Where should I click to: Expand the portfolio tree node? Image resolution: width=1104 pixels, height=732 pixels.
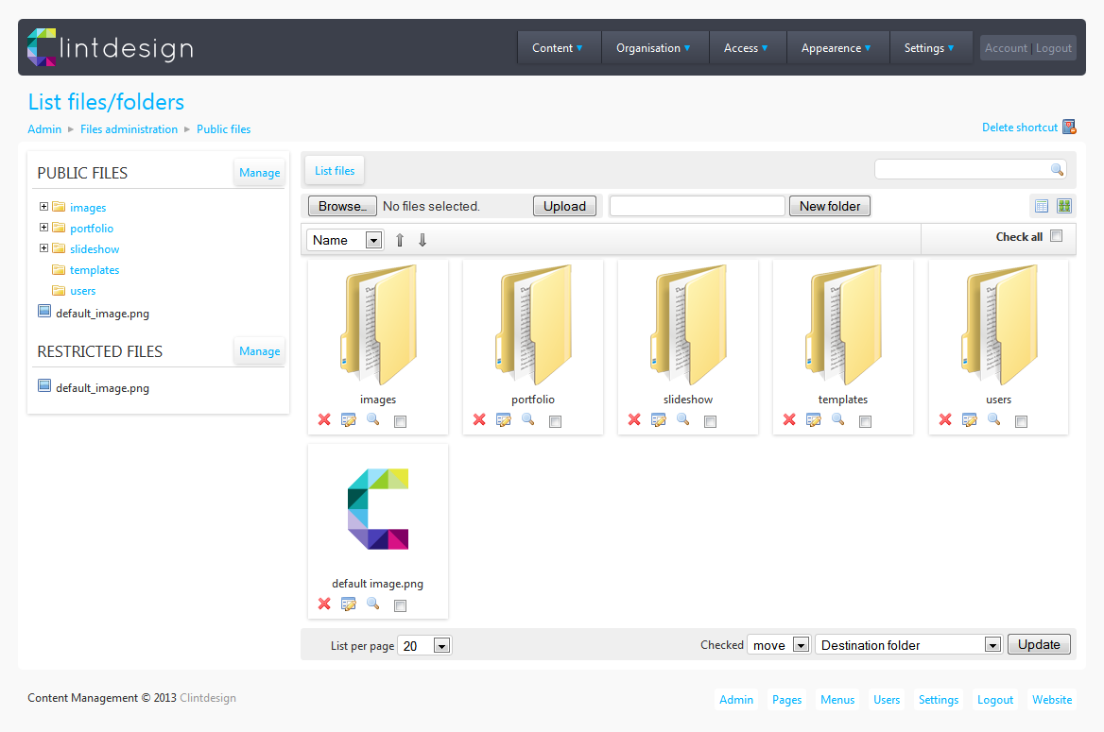[43, 228]
